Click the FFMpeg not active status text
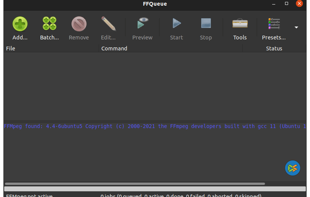Screen dimensions: 310x197 tap(29, 195)
